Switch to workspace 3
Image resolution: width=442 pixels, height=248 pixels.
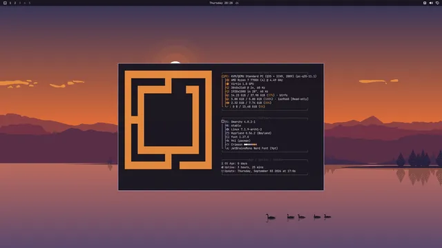tap(20, 3)
